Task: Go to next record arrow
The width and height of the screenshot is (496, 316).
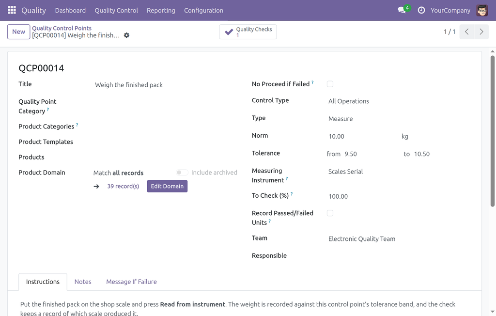Action: tap(481, 32)
